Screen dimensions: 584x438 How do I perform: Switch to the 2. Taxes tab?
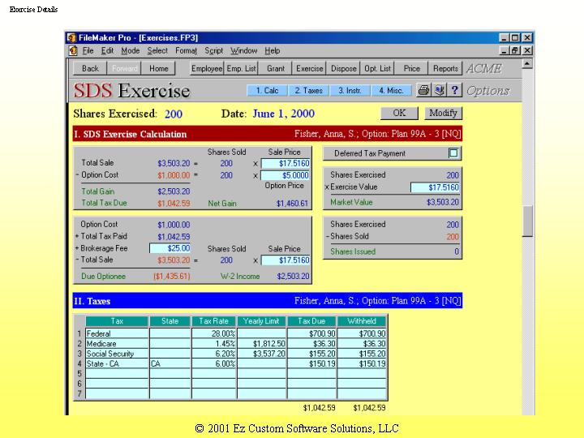coord(308,91)
